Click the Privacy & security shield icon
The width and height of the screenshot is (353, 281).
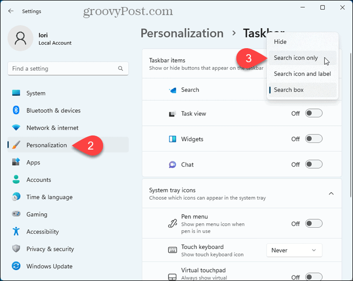click(x=16, y=249)
